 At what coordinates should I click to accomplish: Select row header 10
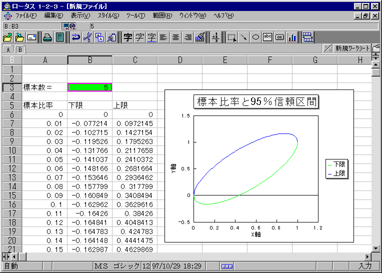[x=12, y=150]
